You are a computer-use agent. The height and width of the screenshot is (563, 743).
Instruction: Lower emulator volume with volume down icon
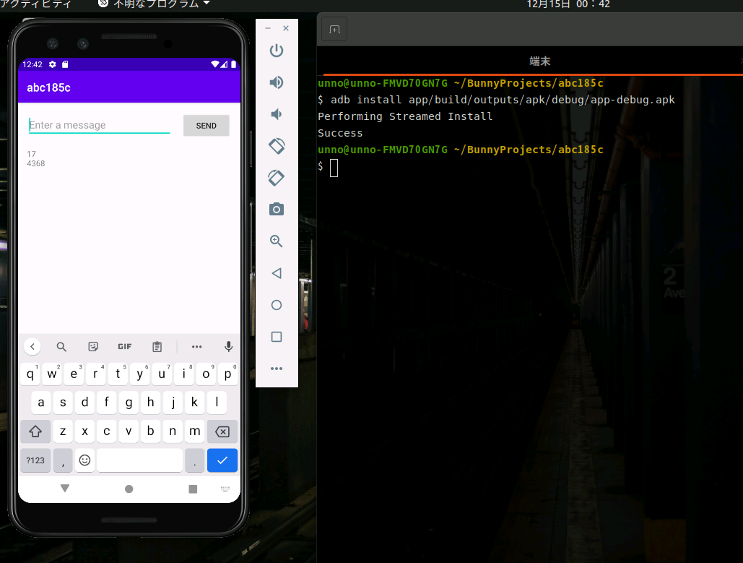point(277,114)
